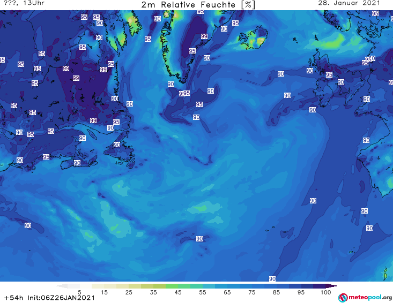The height and width of the screenshot is (303, 393).
Task: Click the '95' tick label under the color scale
Action: pos(301,292)
